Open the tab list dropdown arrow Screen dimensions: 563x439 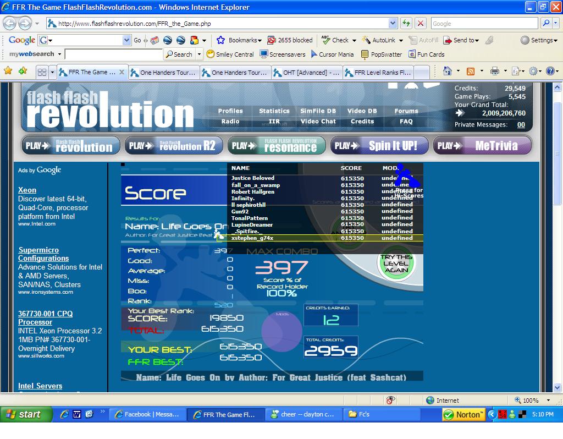point(52,72)
